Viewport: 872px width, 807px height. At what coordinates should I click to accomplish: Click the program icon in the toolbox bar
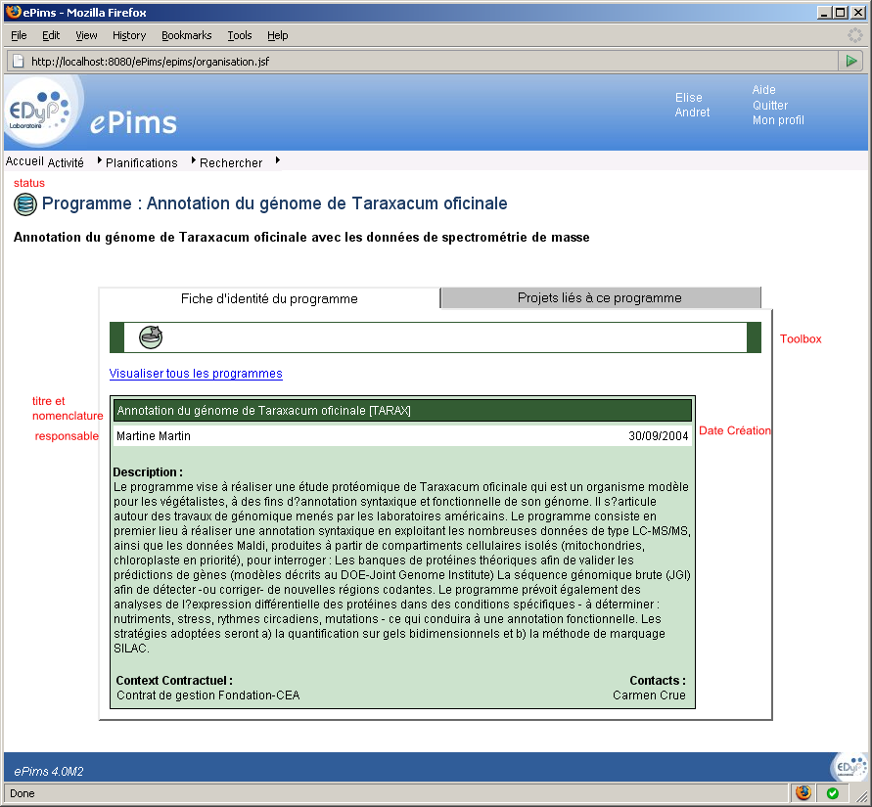click(x=151, y=336)
